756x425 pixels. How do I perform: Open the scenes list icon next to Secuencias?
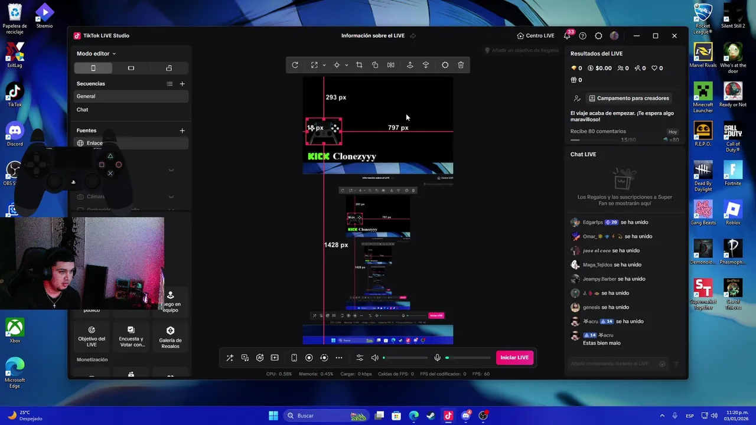[170, 84]
